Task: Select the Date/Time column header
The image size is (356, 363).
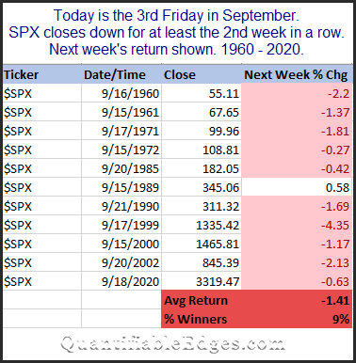Action: click(x=121, y=74)
